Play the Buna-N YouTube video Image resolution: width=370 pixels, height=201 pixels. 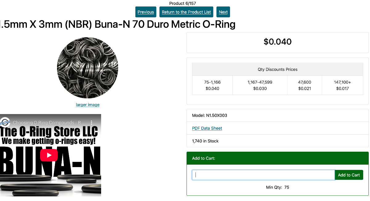tap(49, 155)
